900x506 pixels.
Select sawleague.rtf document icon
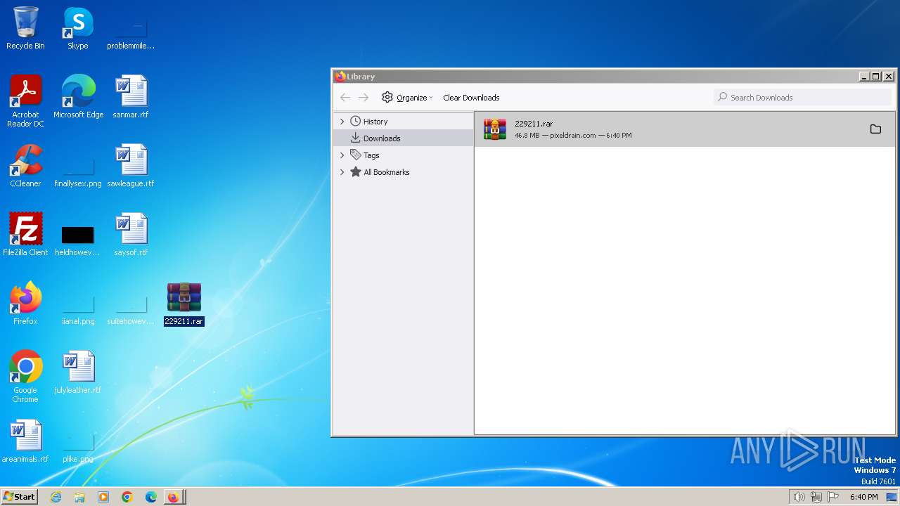pos(131,165)
